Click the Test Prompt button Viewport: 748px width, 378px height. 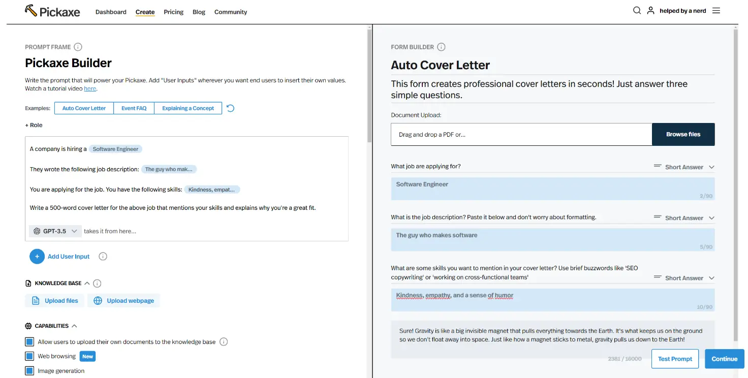tap(675, 359)
